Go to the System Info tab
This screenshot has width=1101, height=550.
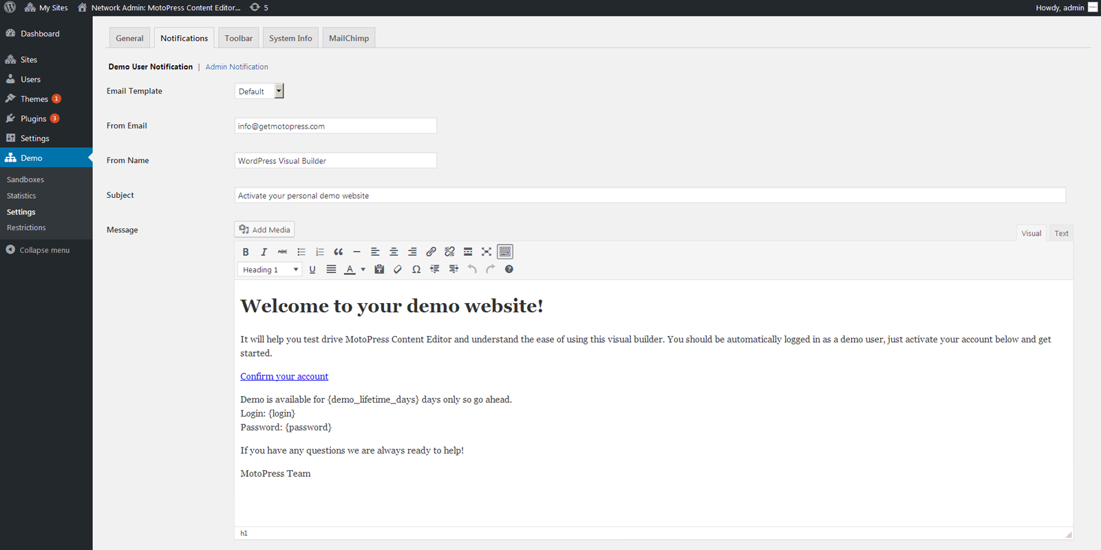[290, 38]
